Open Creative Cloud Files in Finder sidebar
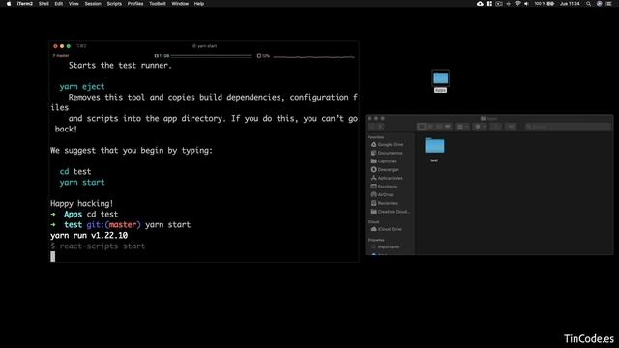 pos(390,212)
